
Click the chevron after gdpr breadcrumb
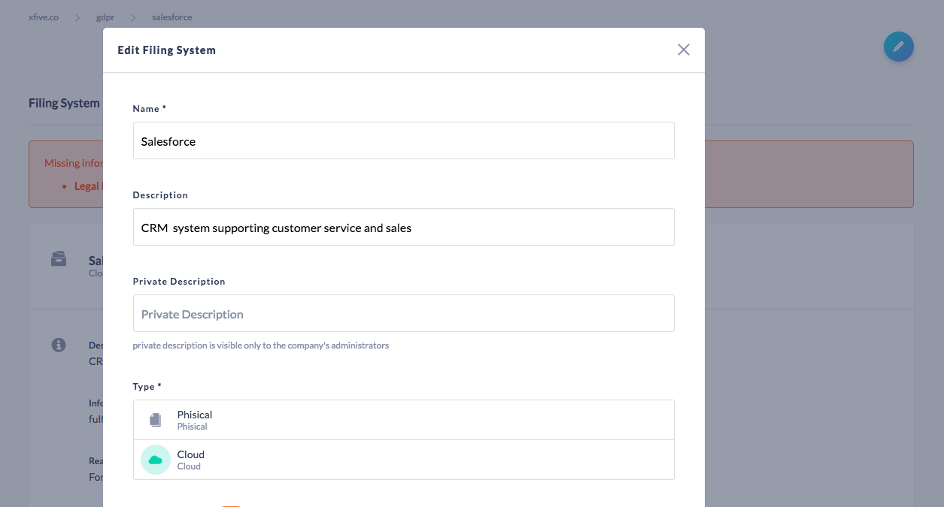pyautogui.click(x=132, y=17)
